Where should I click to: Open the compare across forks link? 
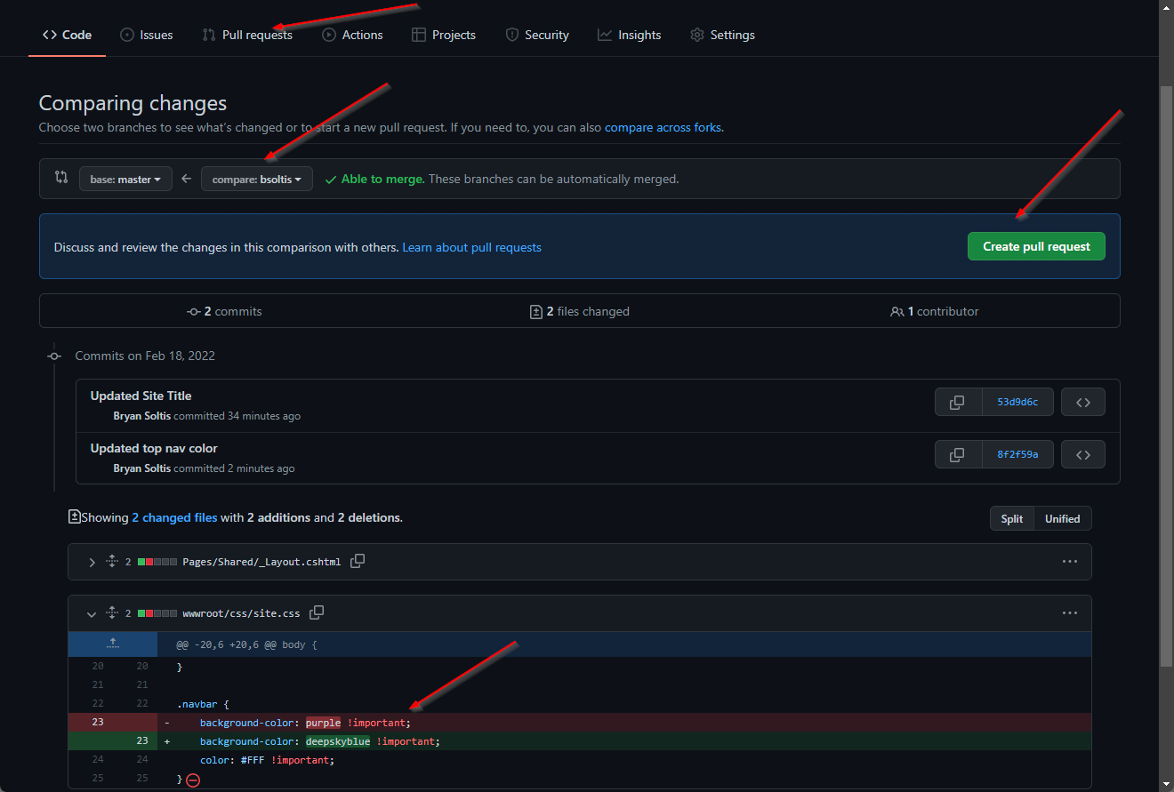point(663,127)
